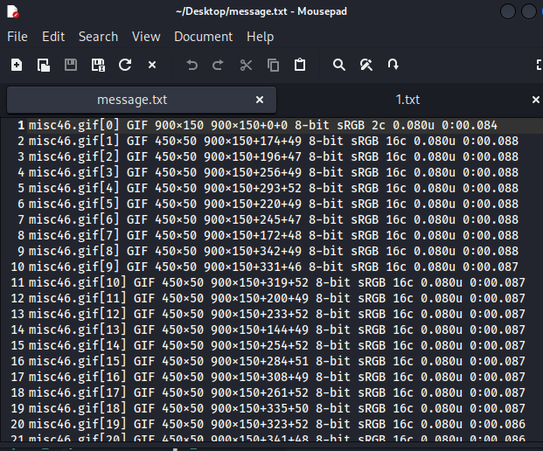The width and height of the screenshot is (543, 451).
Task: Click the Save As toolbar icon
Action: pos(98,65)
